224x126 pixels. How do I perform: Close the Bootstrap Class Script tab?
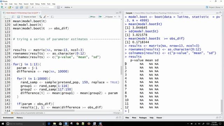pyautogui.click(x=40, y=13)
